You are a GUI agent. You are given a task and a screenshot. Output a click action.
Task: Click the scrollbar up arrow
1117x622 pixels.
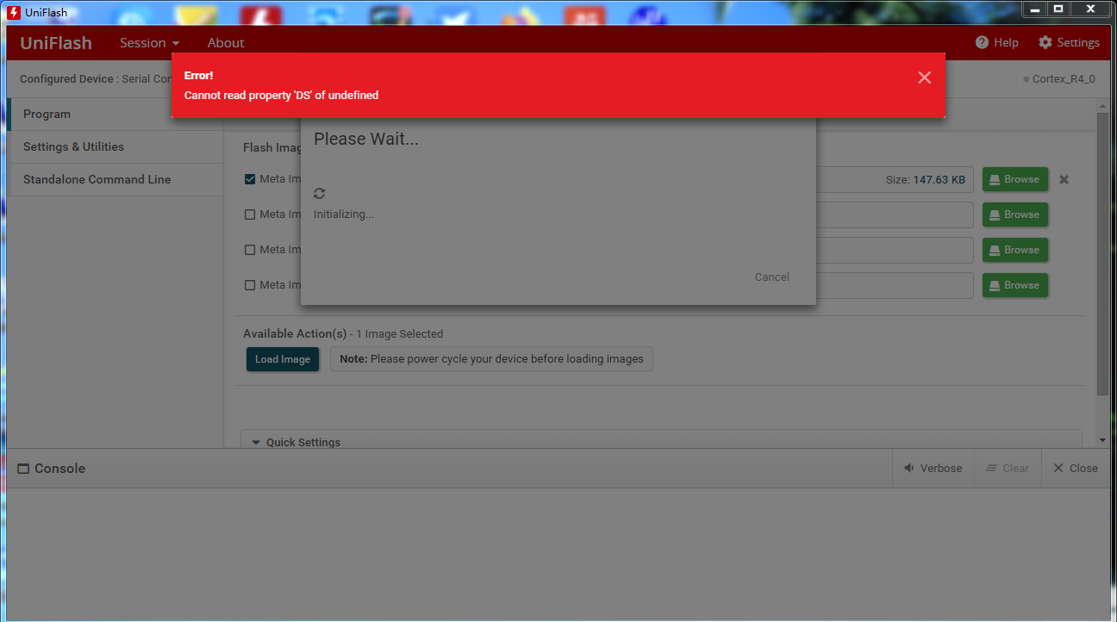pos(1102,105)
